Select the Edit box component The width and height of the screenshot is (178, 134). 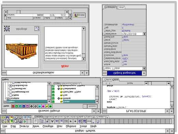click(x=57, y=121)
